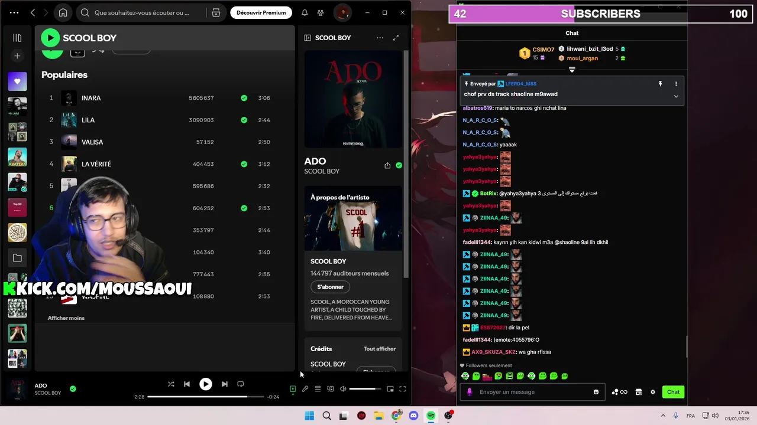Open the play queue
Screen dimensions: 757x425
[318, 389]
